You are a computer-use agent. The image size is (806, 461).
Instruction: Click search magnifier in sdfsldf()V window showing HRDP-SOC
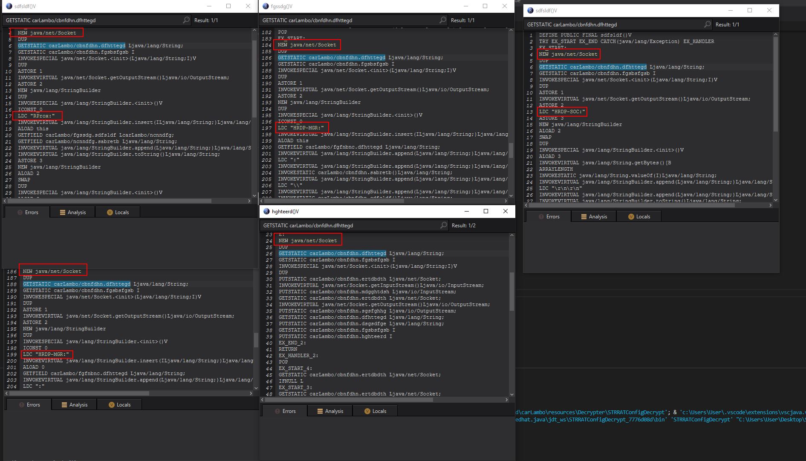tap(708, 24)
